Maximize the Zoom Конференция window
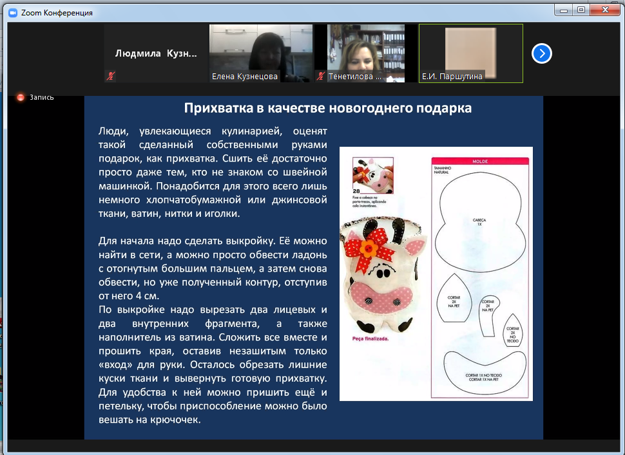The image size is (625, 455). click(x=581, y=10)
